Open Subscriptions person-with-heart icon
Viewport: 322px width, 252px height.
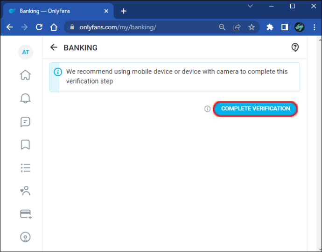25,191
